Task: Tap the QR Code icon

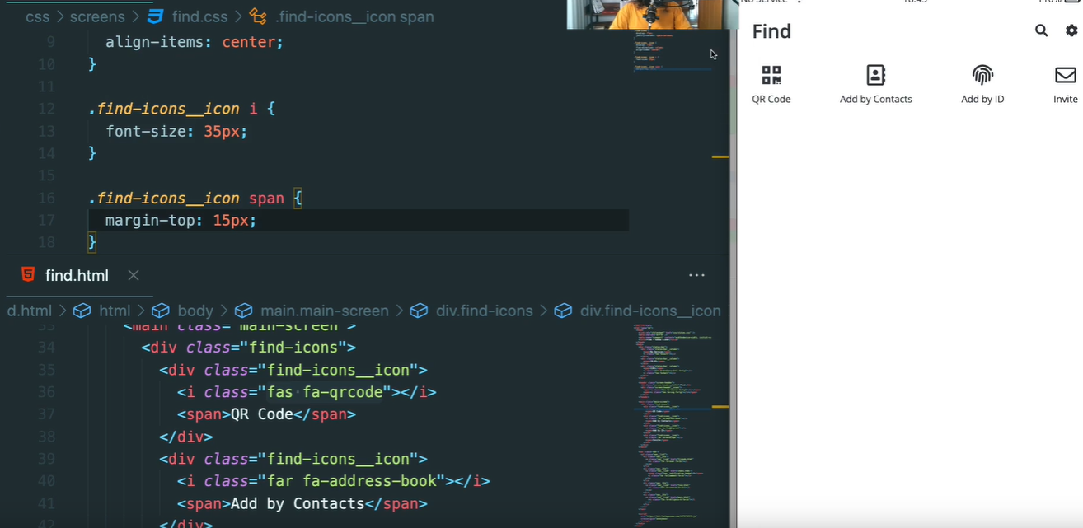Action: pos(771,75)
